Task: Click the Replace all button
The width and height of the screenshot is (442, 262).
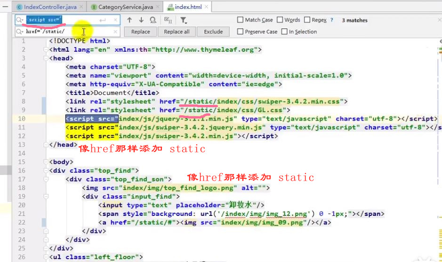Action: click(x=177, y=32)
